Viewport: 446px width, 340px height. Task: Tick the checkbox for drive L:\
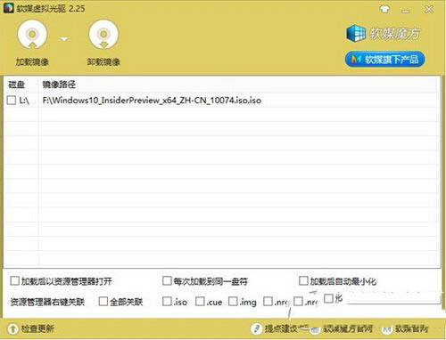click(12, 100)
